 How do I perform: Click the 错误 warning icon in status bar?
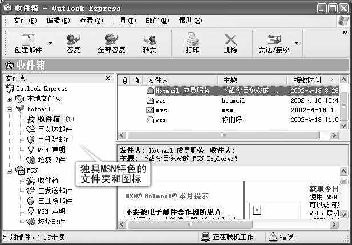tap(273, 237)
